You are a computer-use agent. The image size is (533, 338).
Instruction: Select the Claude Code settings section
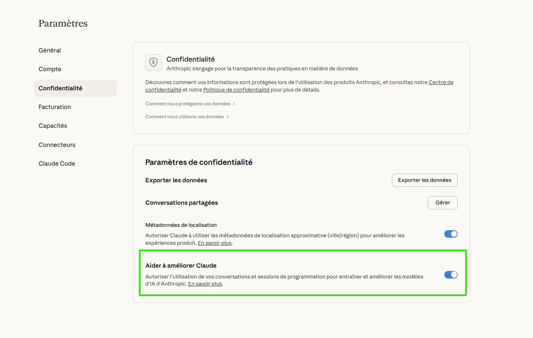click(57, 164)
